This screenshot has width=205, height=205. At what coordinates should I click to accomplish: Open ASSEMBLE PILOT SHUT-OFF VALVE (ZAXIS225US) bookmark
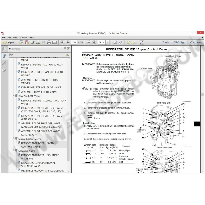pyautogui.click(x=40, y=133)
